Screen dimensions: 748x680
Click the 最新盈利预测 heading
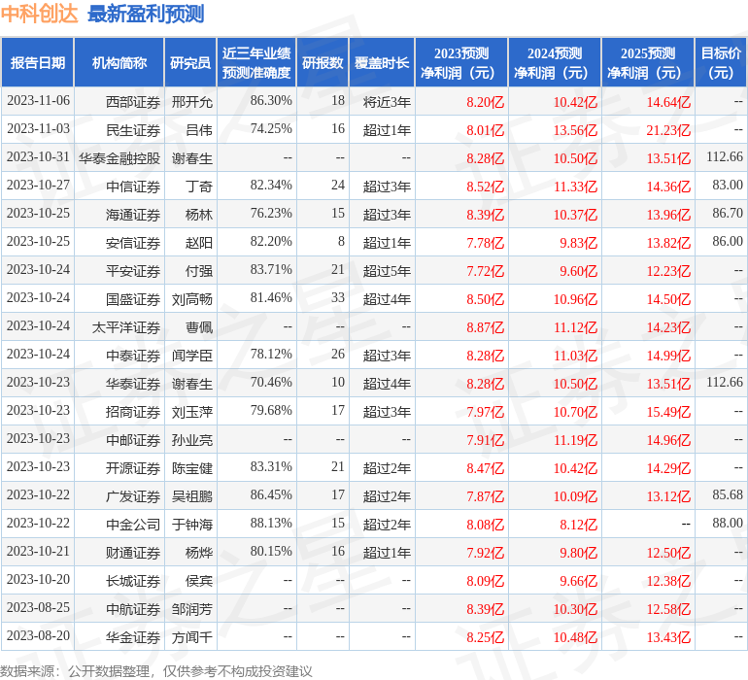click(146, 14)
